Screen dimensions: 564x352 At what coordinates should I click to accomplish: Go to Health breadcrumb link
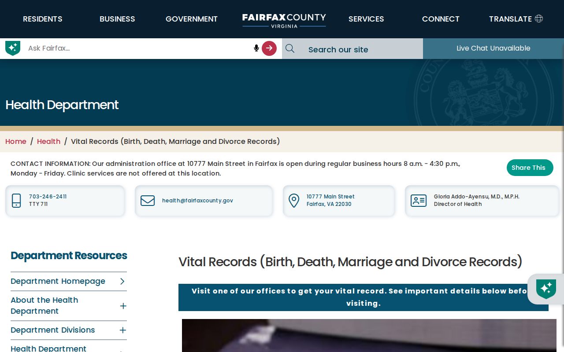point(48,141)
